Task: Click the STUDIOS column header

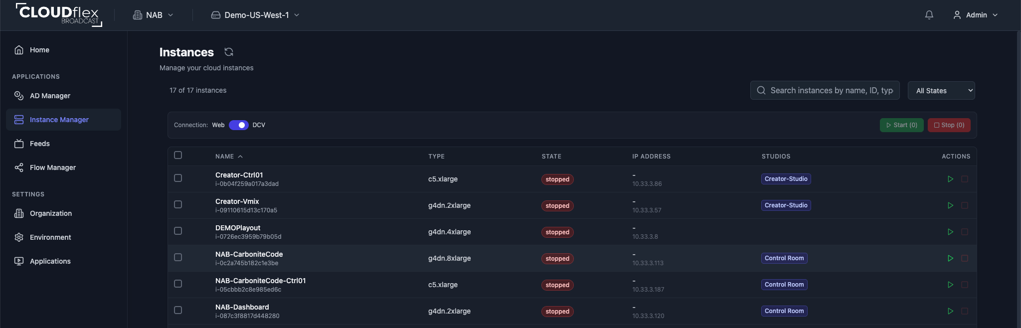Action: click(x=776, y=157)
